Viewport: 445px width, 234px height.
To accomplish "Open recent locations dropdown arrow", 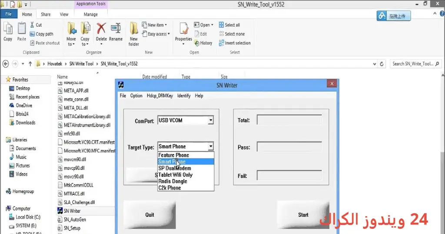I will point(23,64).
